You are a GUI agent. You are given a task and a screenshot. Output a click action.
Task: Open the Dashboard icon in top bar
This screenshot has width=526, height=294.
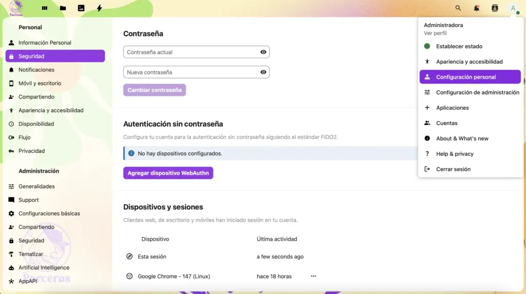tap(45, 8)
